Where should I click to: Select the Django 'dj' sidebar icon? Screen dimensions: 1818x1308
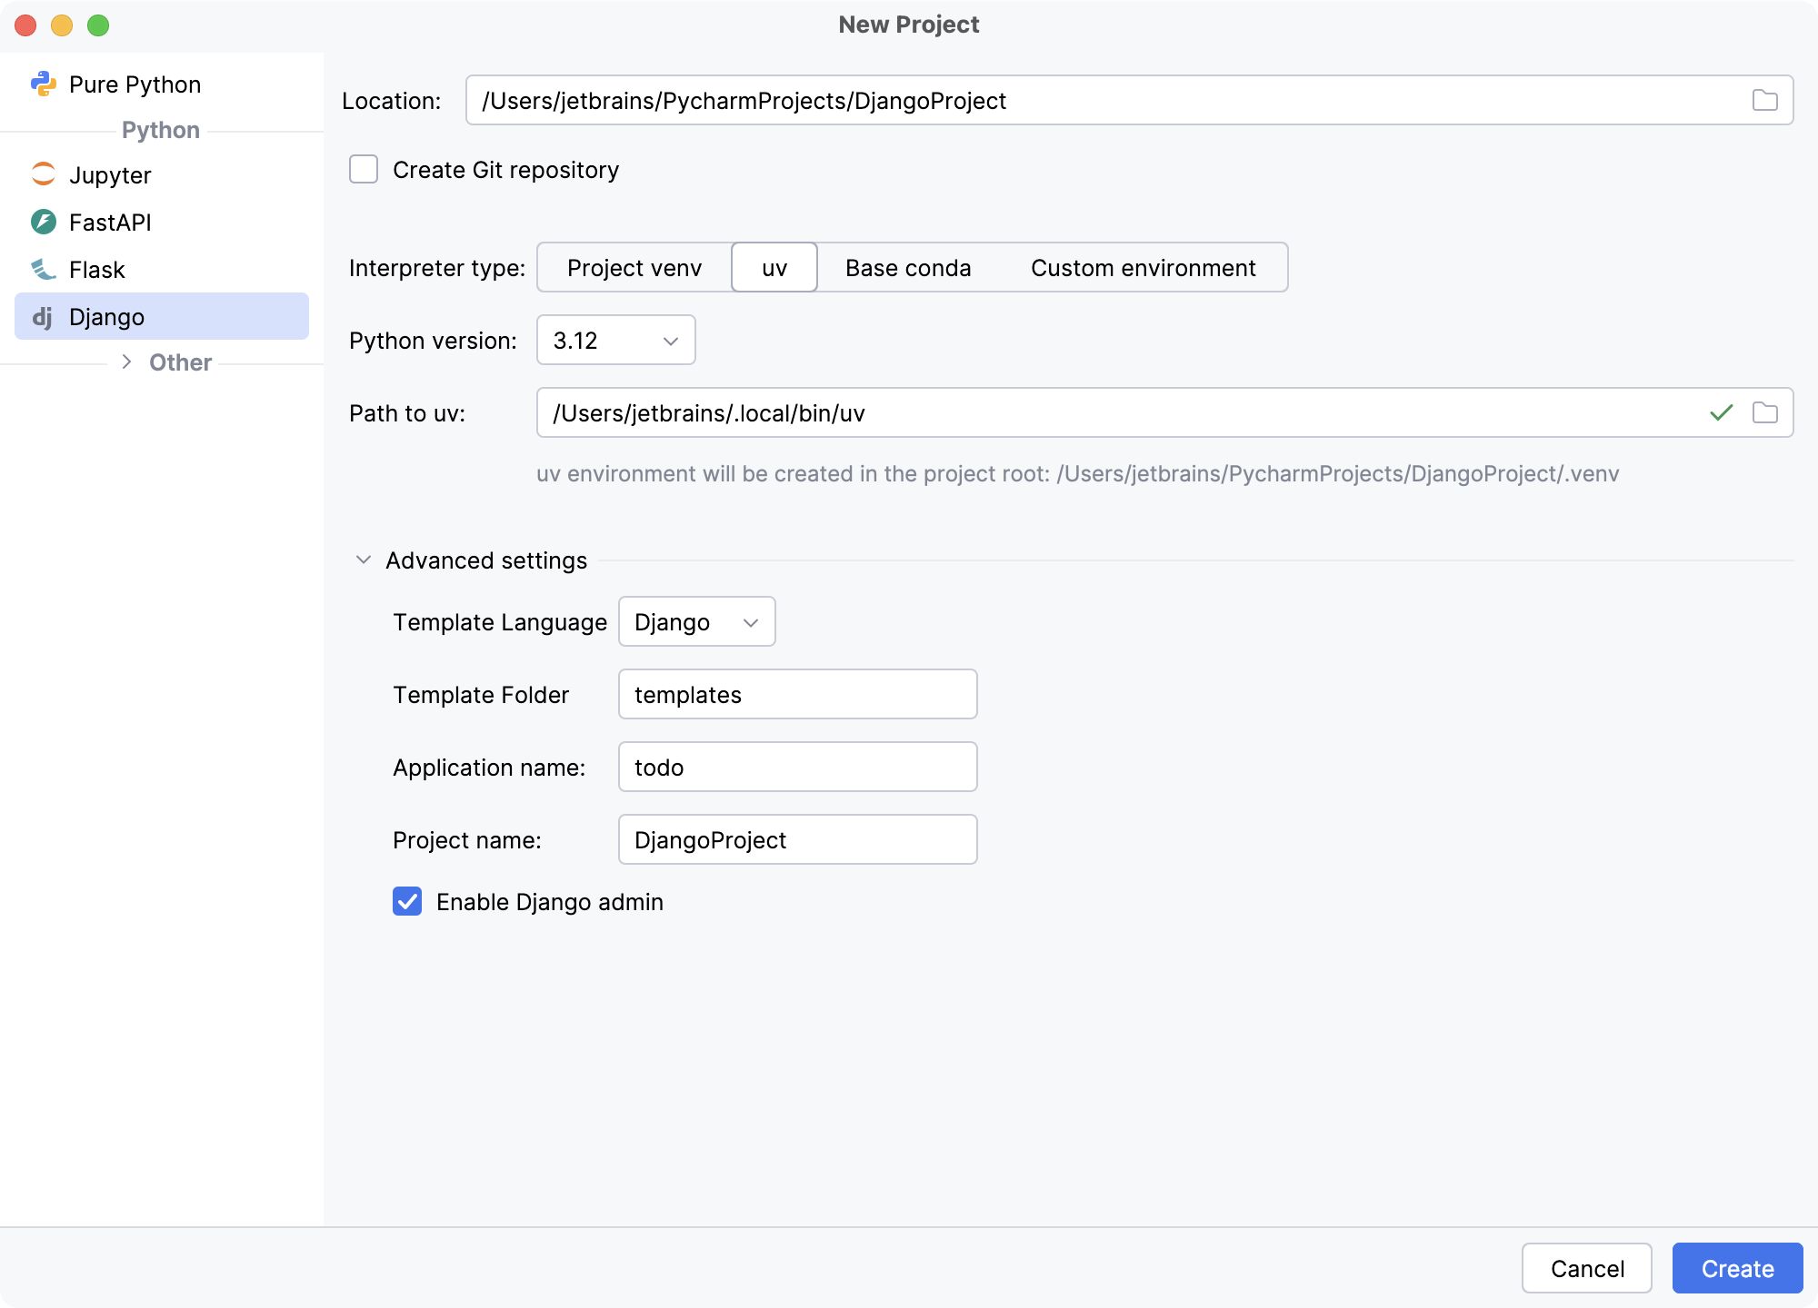(43, 316)
